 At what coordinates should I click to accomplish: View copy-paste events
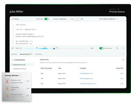[28, 89]
